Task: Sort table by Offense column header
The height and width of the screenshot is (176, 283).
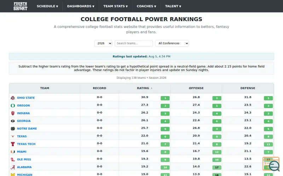Action: pos(196,88)
